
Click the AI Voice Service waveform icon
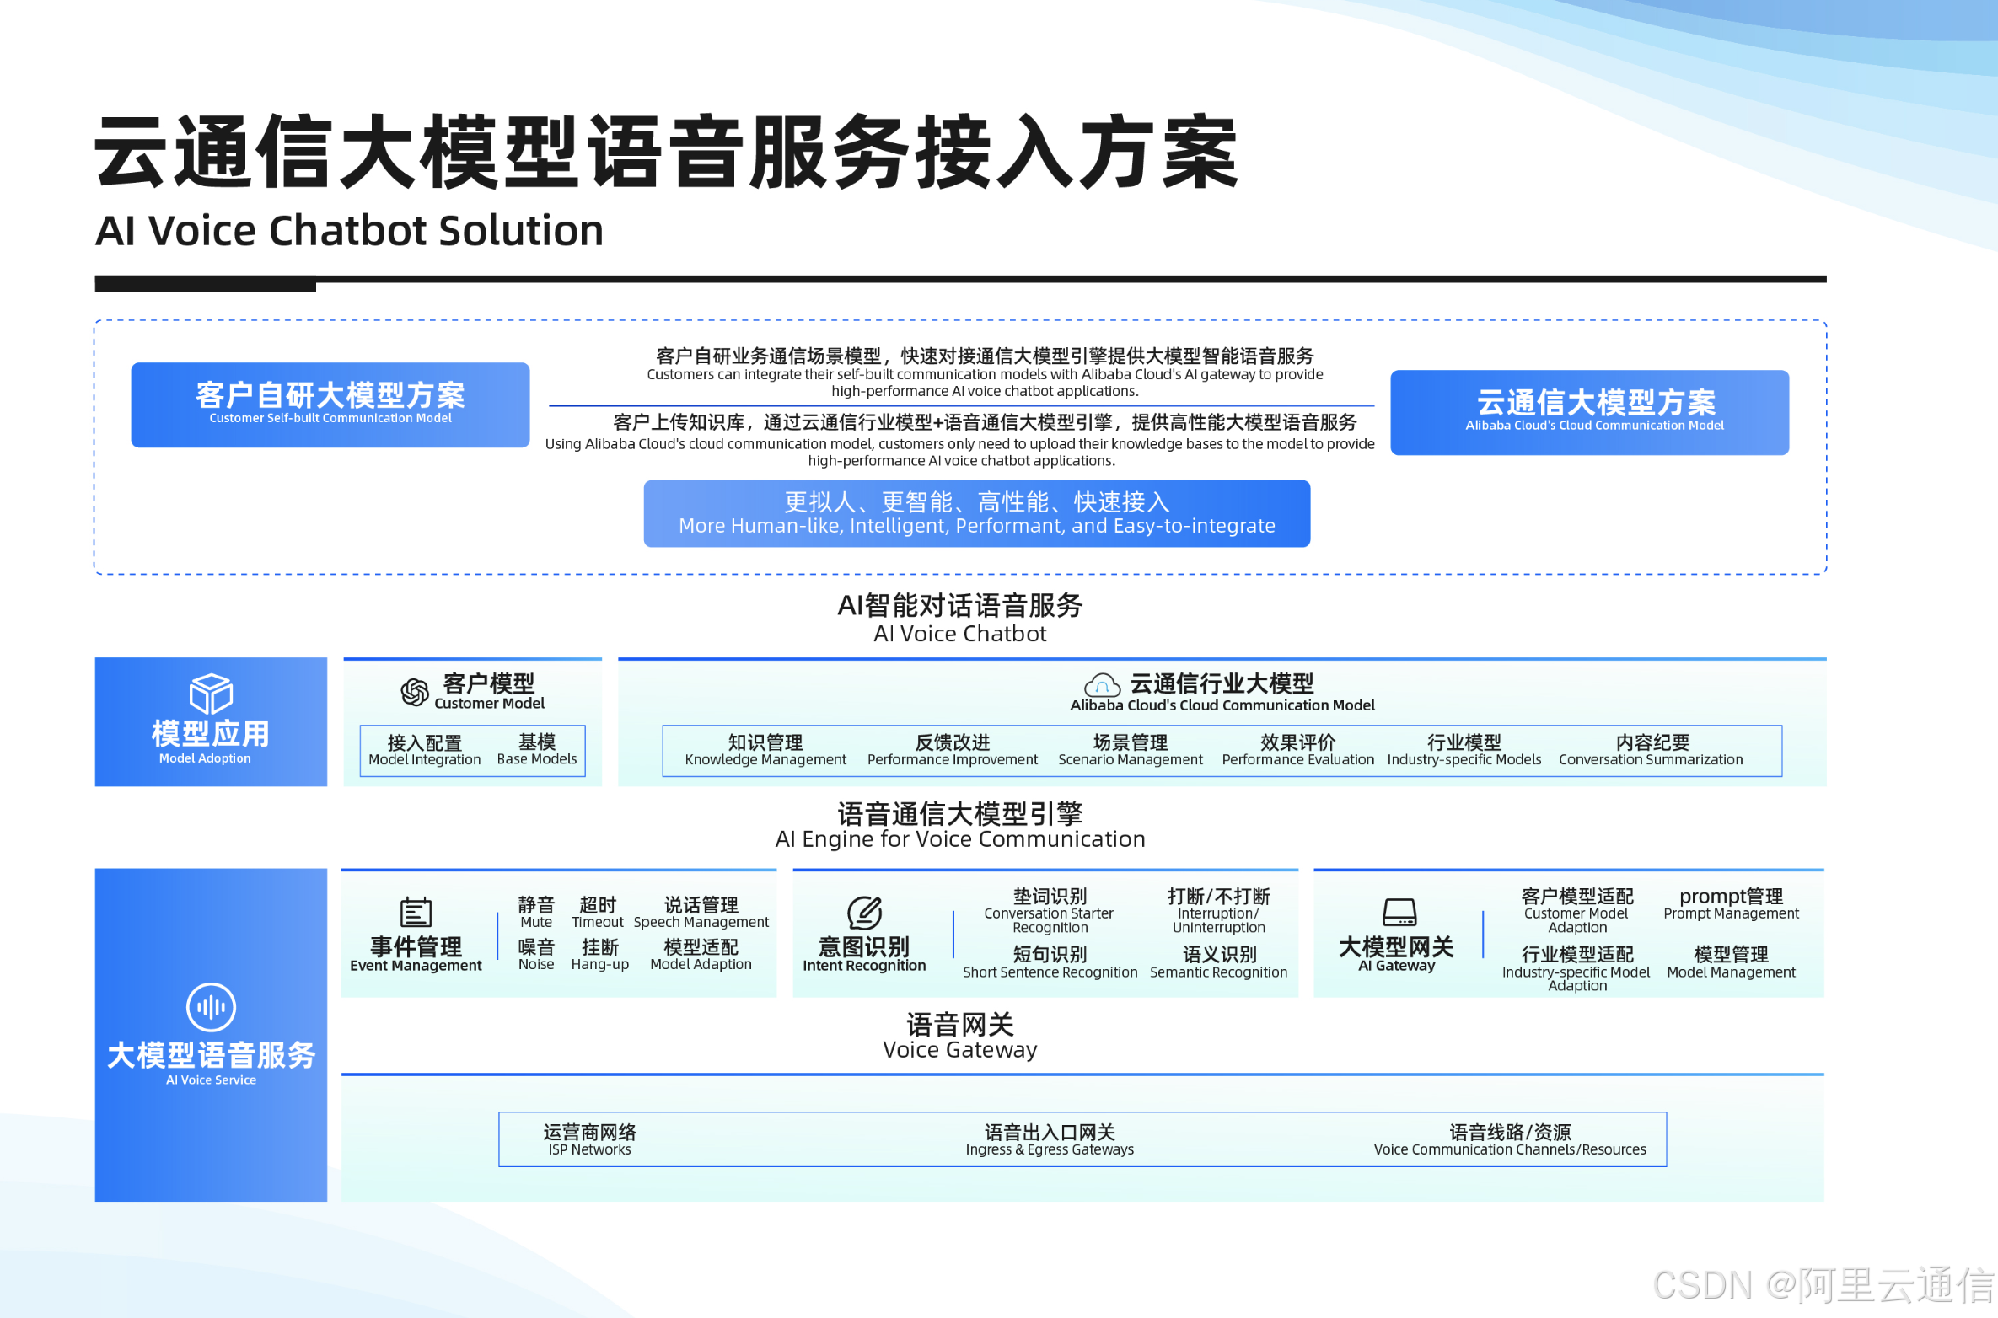[x=211, y=1007]
